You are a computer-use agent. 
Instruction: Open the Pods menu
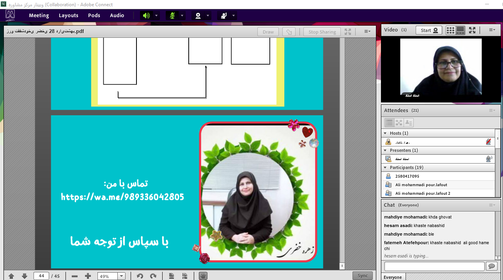pos(94,16)
